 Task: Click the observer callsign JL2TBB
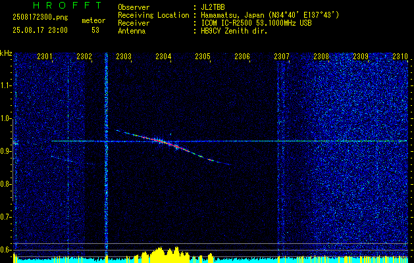pos(213,7)
